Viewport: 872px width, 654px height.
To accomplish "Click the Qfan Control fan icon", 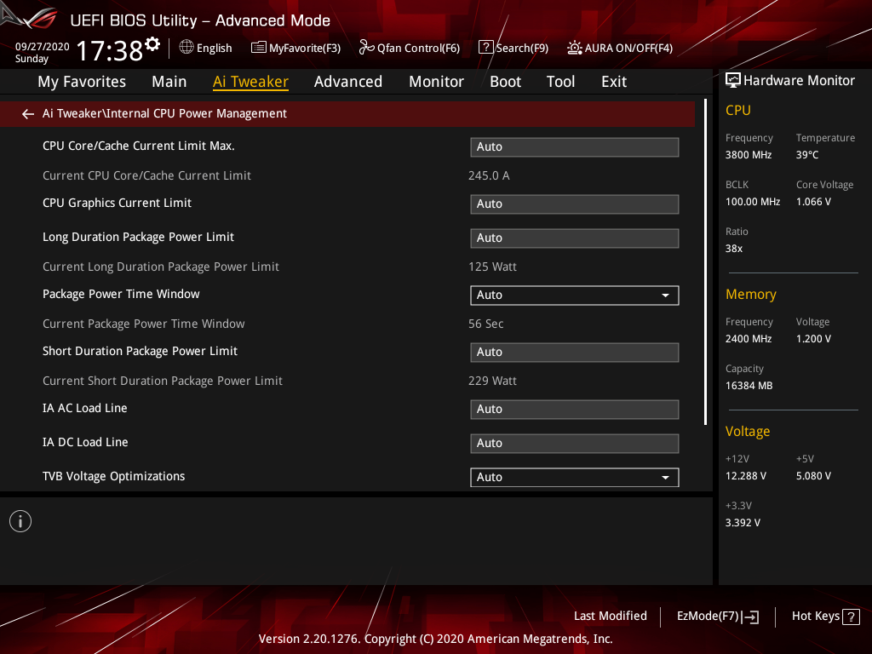I will point(366,48).
